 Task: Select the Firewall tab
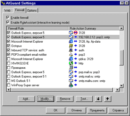click(20, 10)
